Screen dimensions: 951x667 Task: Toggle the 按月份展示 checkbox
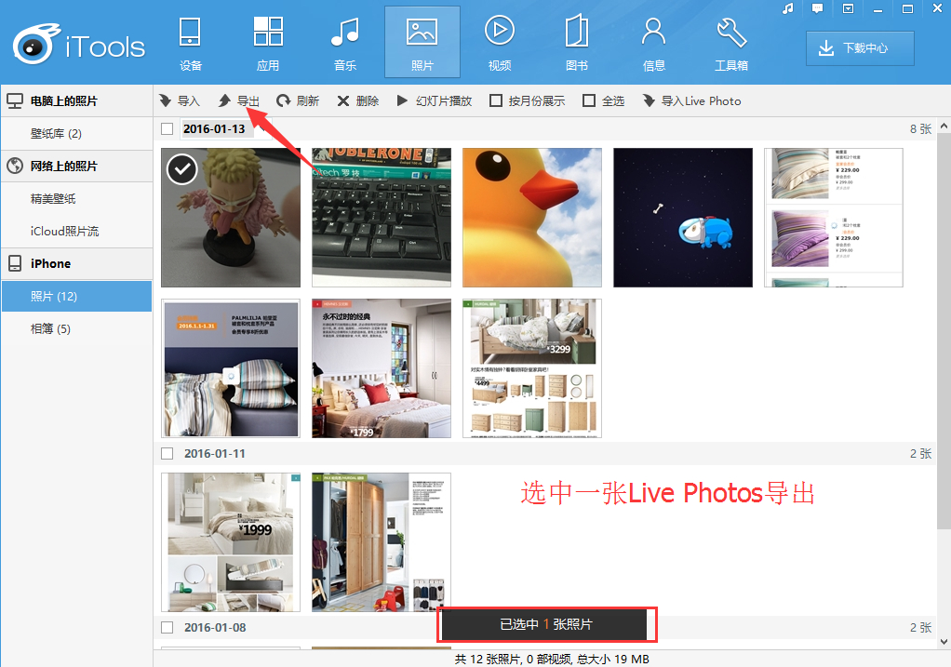click(496, 100)
